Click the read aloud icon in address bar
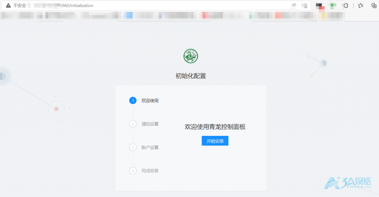Viewport: 379px width, 197px height. click(294, 5)
